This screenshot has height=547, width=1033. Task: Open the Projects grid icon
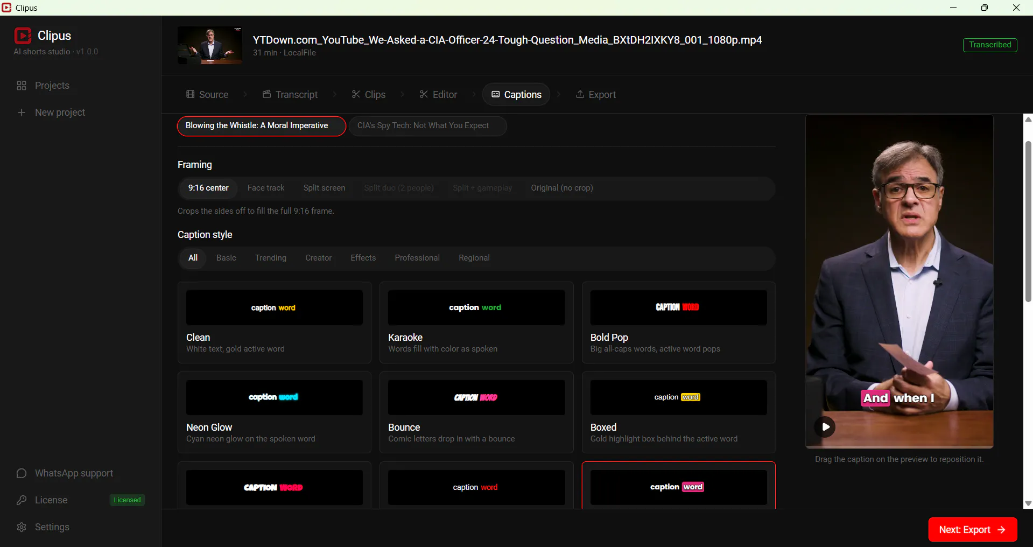(22, 86)
